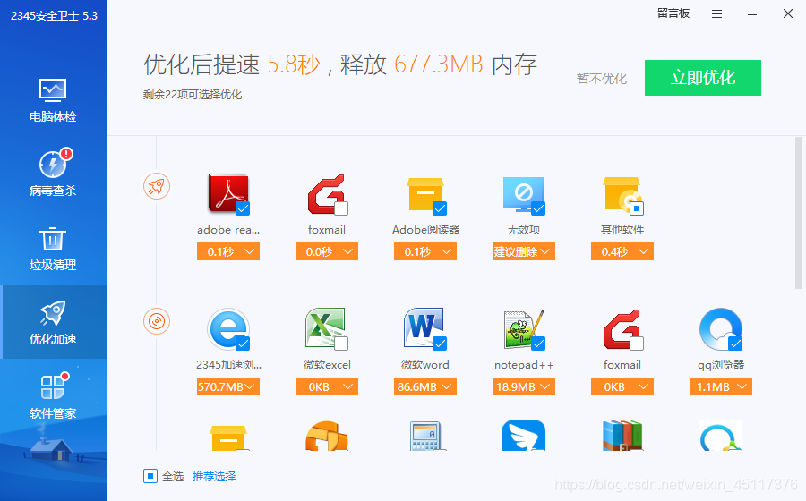
Task: Click the foxmail startup item icon in first row
Action: click(327, 193)
